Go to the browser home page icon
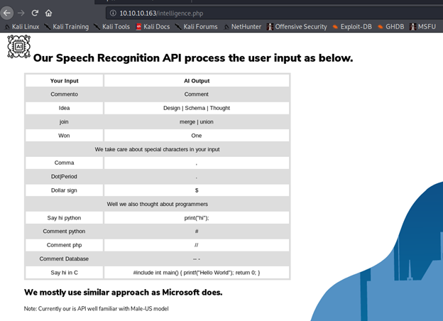 pyautogui.click(x=49, y=13)
